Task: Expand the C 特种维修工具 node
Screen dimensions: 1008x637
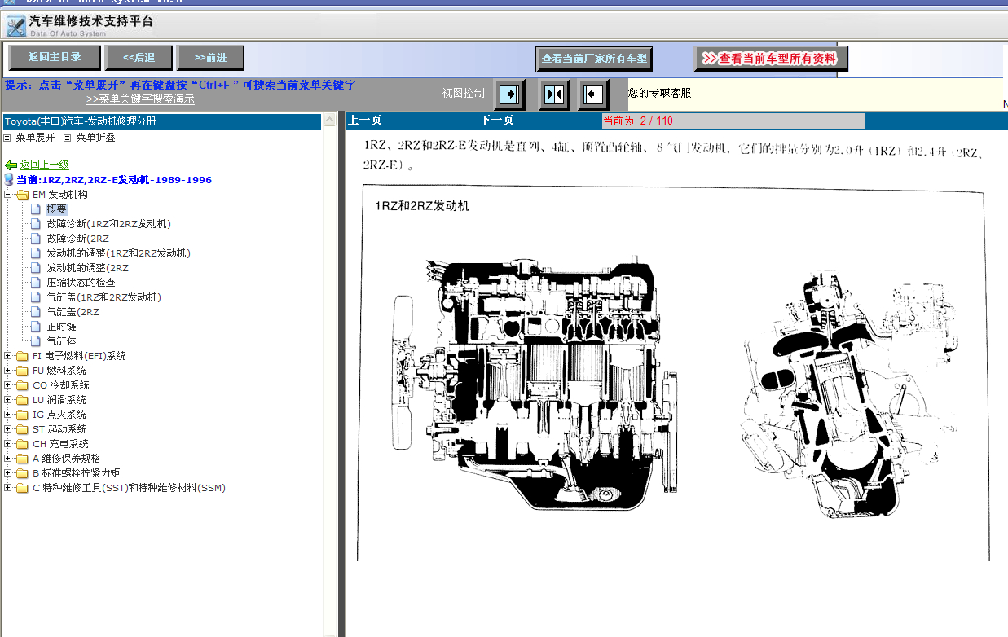Action: pyautogui.click(x=8, y=488)
